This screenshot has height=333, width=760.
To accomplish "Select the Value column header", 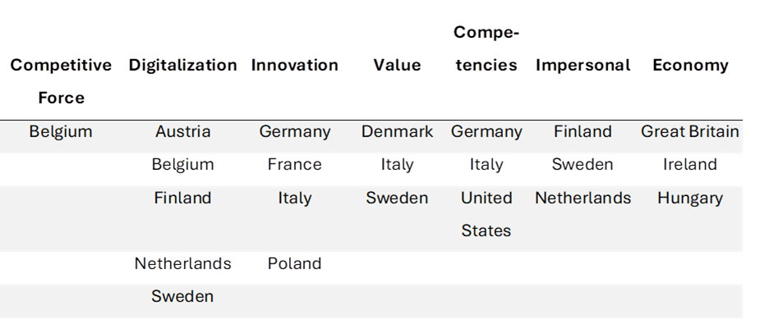I will pyautogui.click(x=397, y=65).
